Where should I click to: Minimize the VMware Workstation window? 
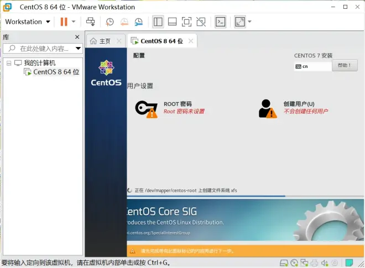[333, 7]
